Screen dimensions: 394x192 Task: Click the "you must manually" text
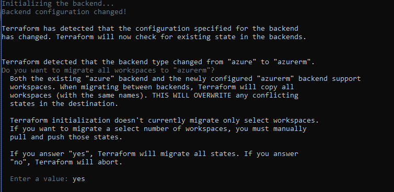[x=271, y=129]
